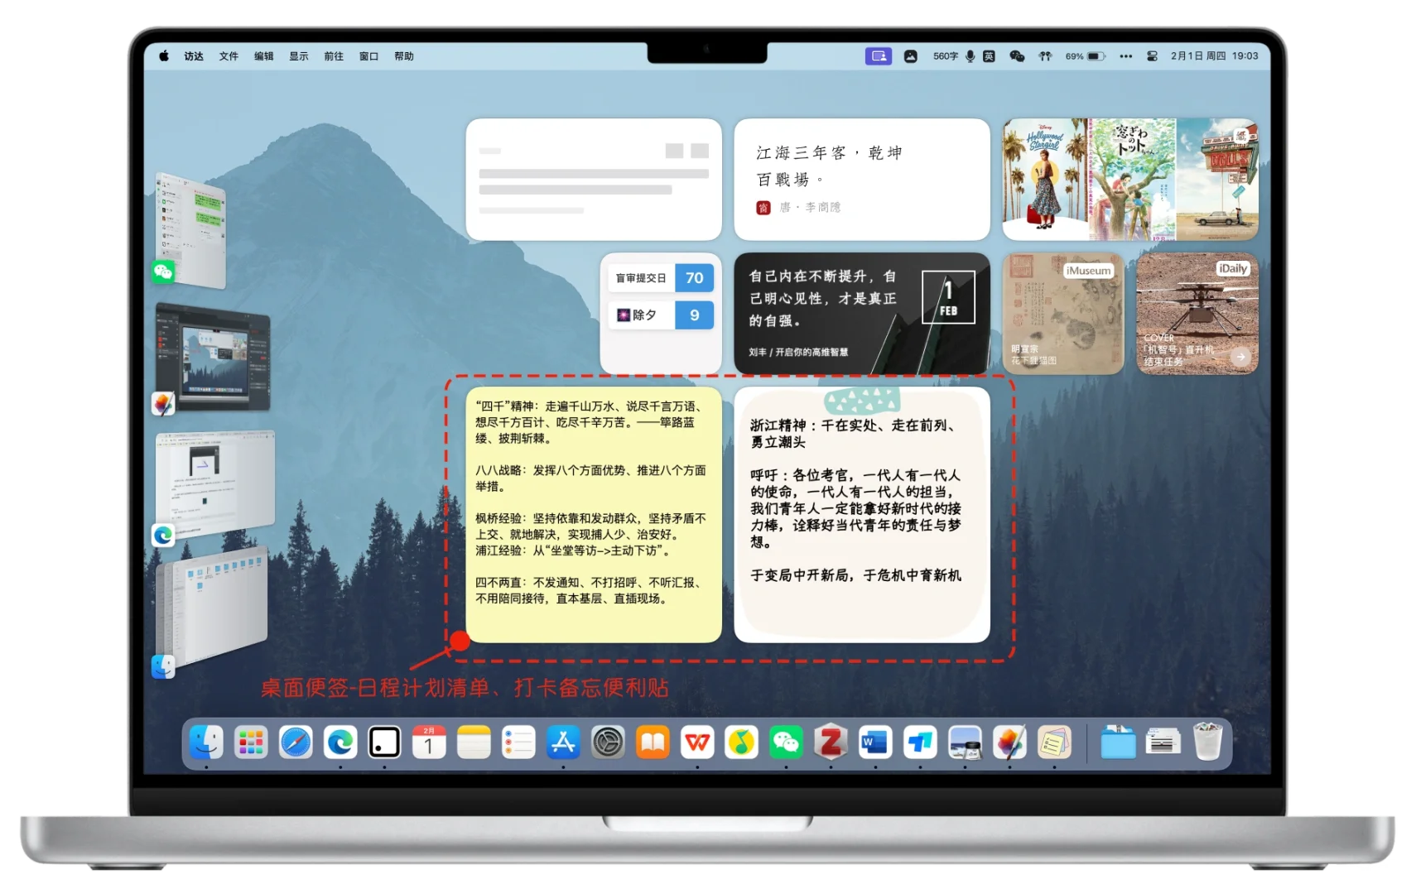Image resolution: width=1416 pixels, height=894 pixels.
Task: Toggle the 英 input method in menu bar
Action: pyautogui.click(x=988, y=56)
